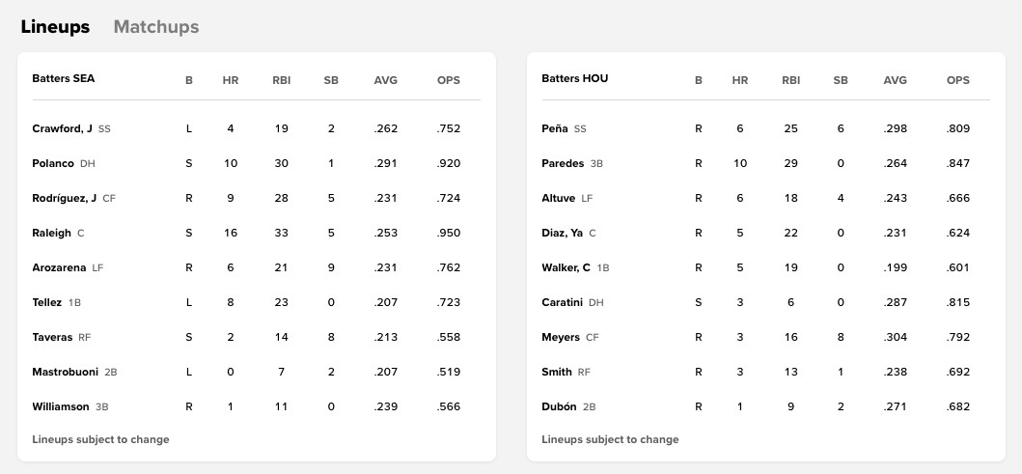Open Caratini player link
The height and width of the screenshot is (474, 1022).
(563, 302)
